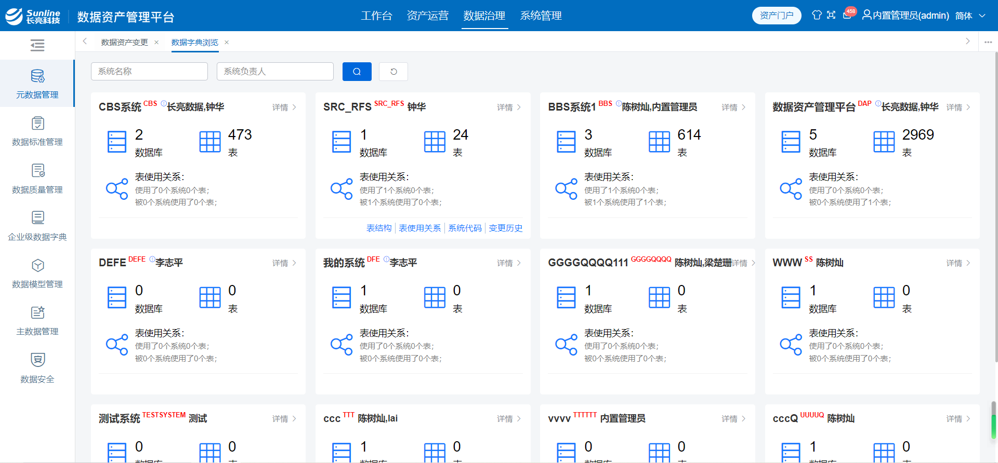Switch to the 数据字典浏览 tab
Image resolution: width=998 pixels, height=463 pixels.
pyautogui.click(x=195, y=42)
